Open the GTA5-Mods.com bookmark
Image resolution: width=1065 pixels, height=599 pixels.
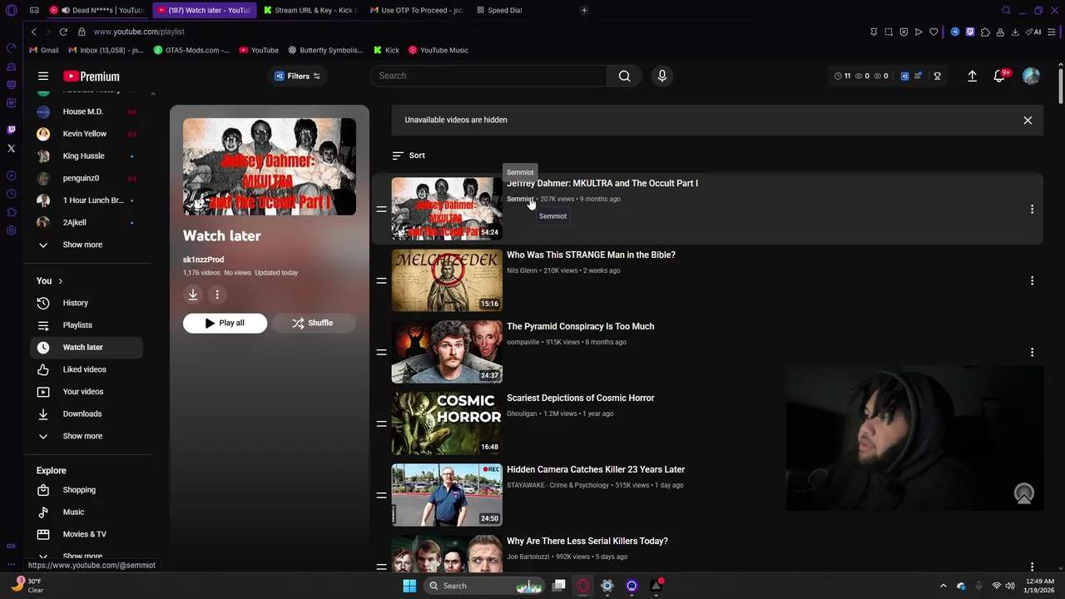tap(191, 50)
